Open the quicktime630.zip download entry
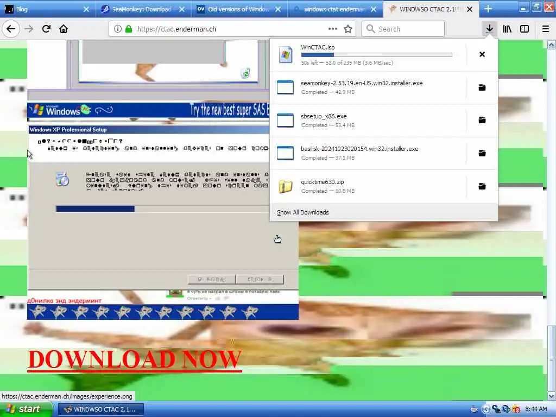This screenshot has width=556, height=417. pos(368,186)
